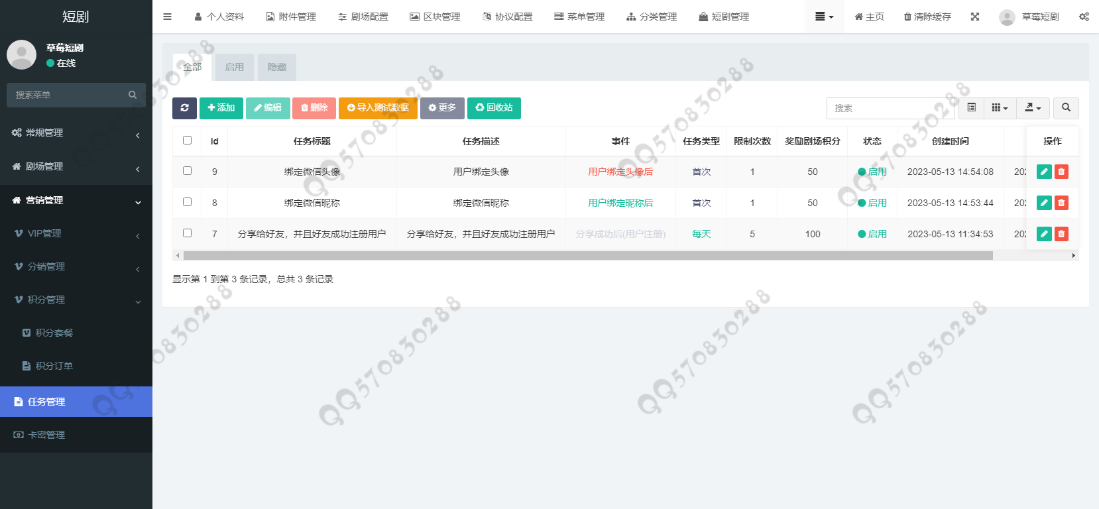
Task: Click 清除缓存 clear cache
Action: (927, 17)
